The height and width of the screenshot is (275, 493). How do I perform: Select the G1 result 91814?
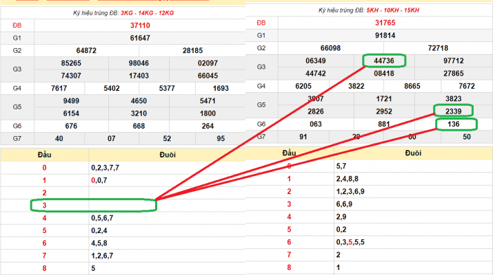385,36
